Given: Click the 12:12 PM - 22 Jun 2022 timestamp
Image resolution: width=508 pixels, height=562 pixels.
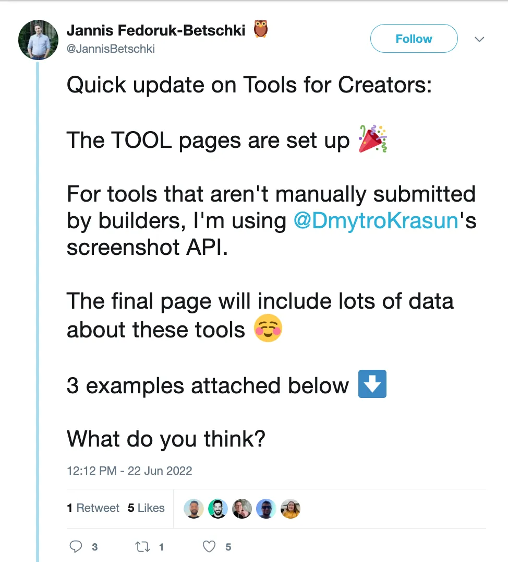Looking at the screenshot, I should point(129,471).
